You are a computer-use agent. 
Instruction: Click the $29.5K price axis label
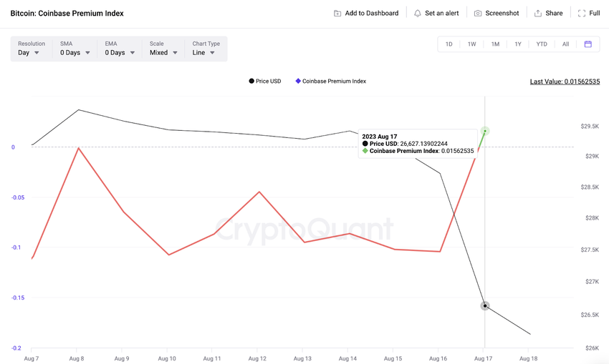click(x=590, y=126)
